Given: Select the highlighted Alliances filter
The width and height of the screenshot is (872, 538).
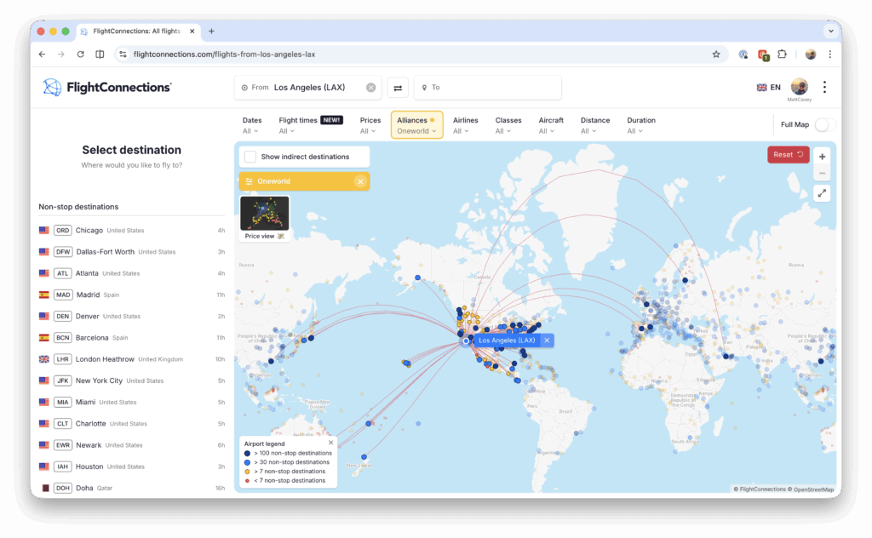Looking at the screenshot, I should click(x=416, y=124).
